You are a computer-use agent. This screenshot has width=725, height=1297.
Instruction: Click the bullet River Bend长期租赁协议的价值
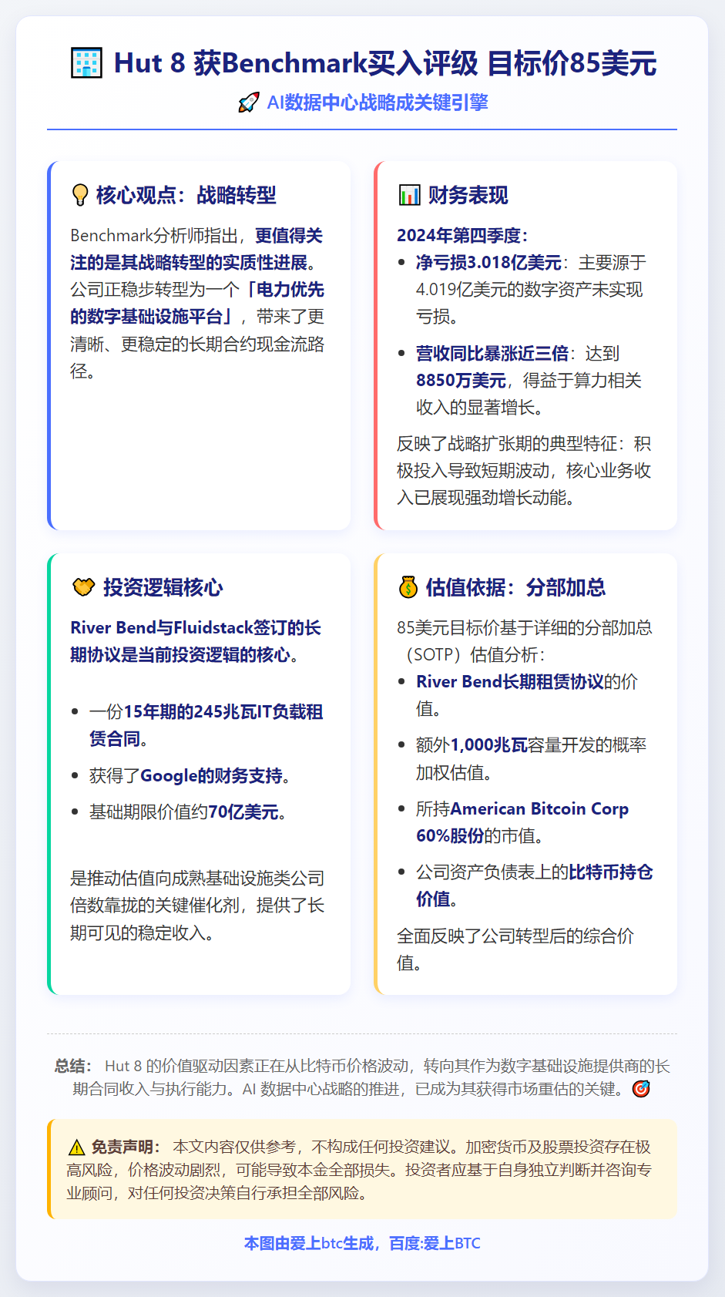[527, 695]
